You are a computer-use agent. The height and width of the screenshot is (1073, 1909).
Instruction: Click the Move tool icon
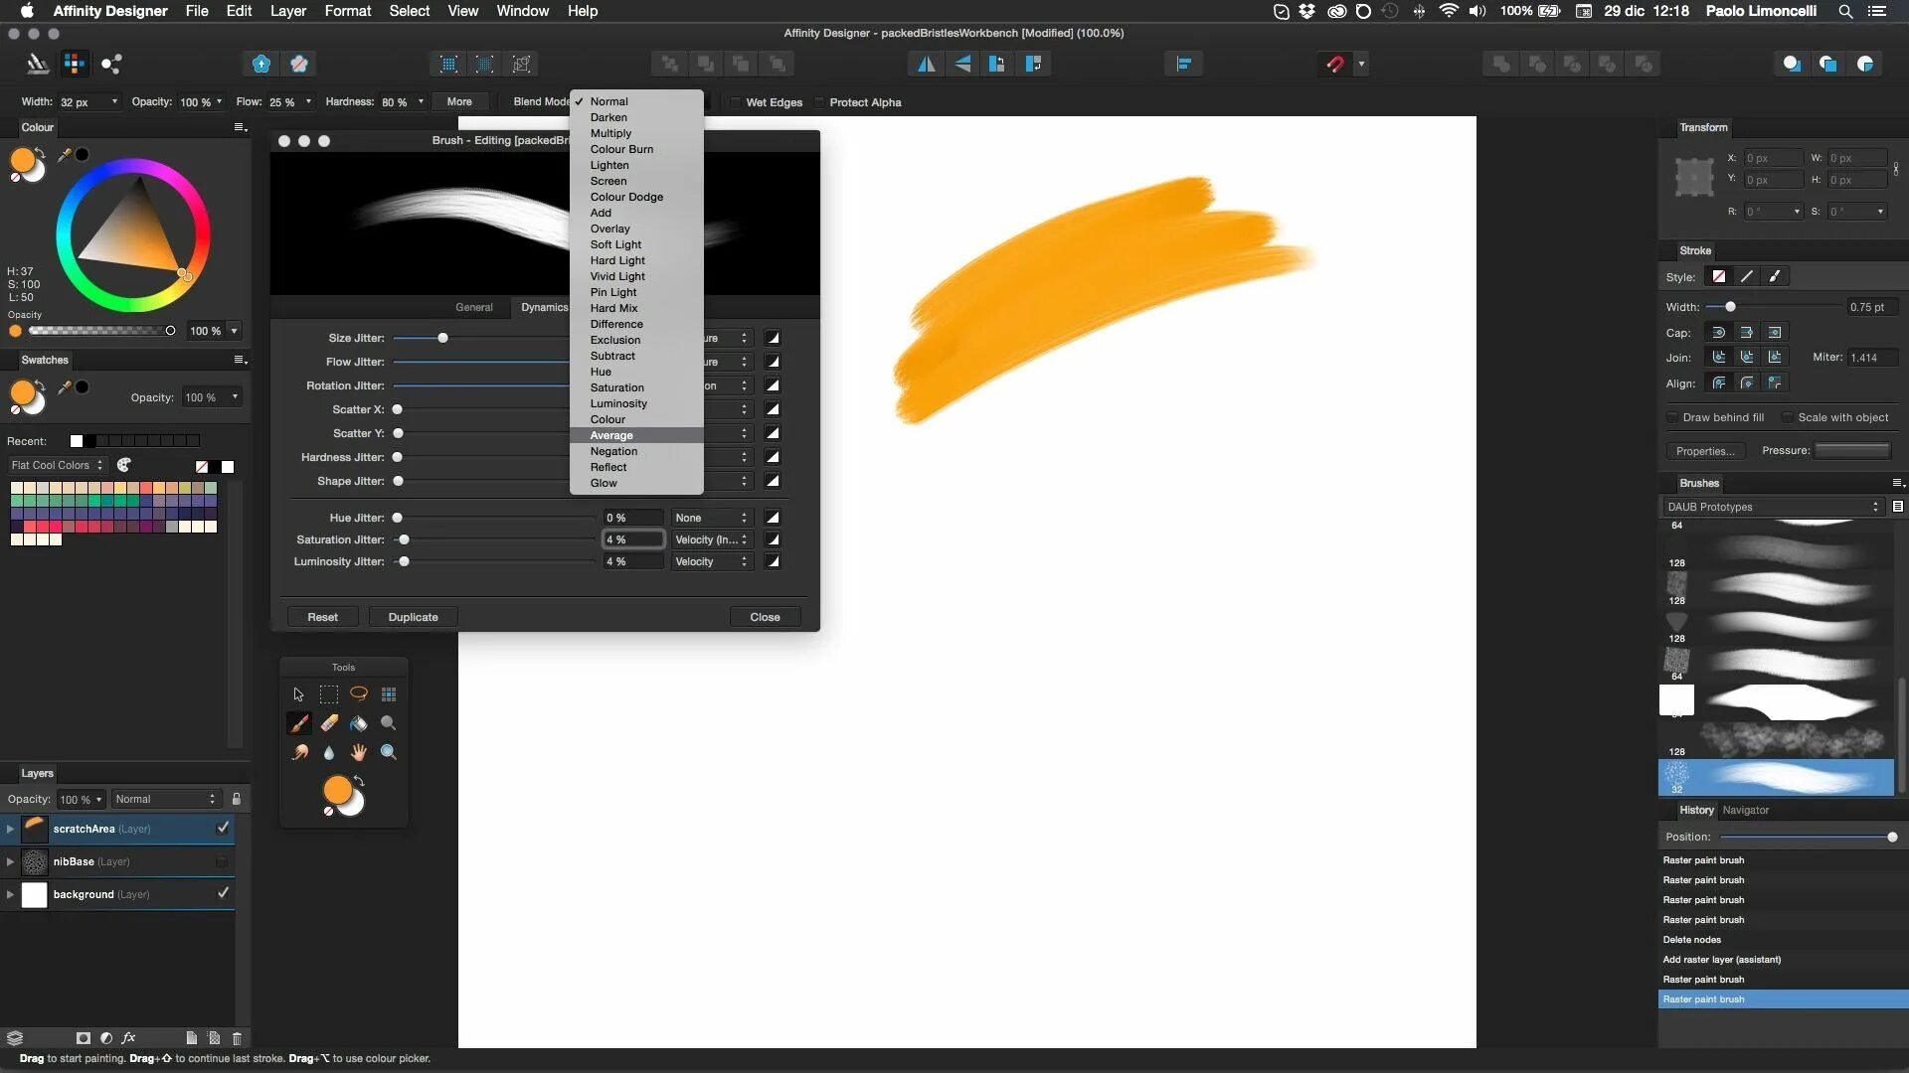click(x=297, y=693)
